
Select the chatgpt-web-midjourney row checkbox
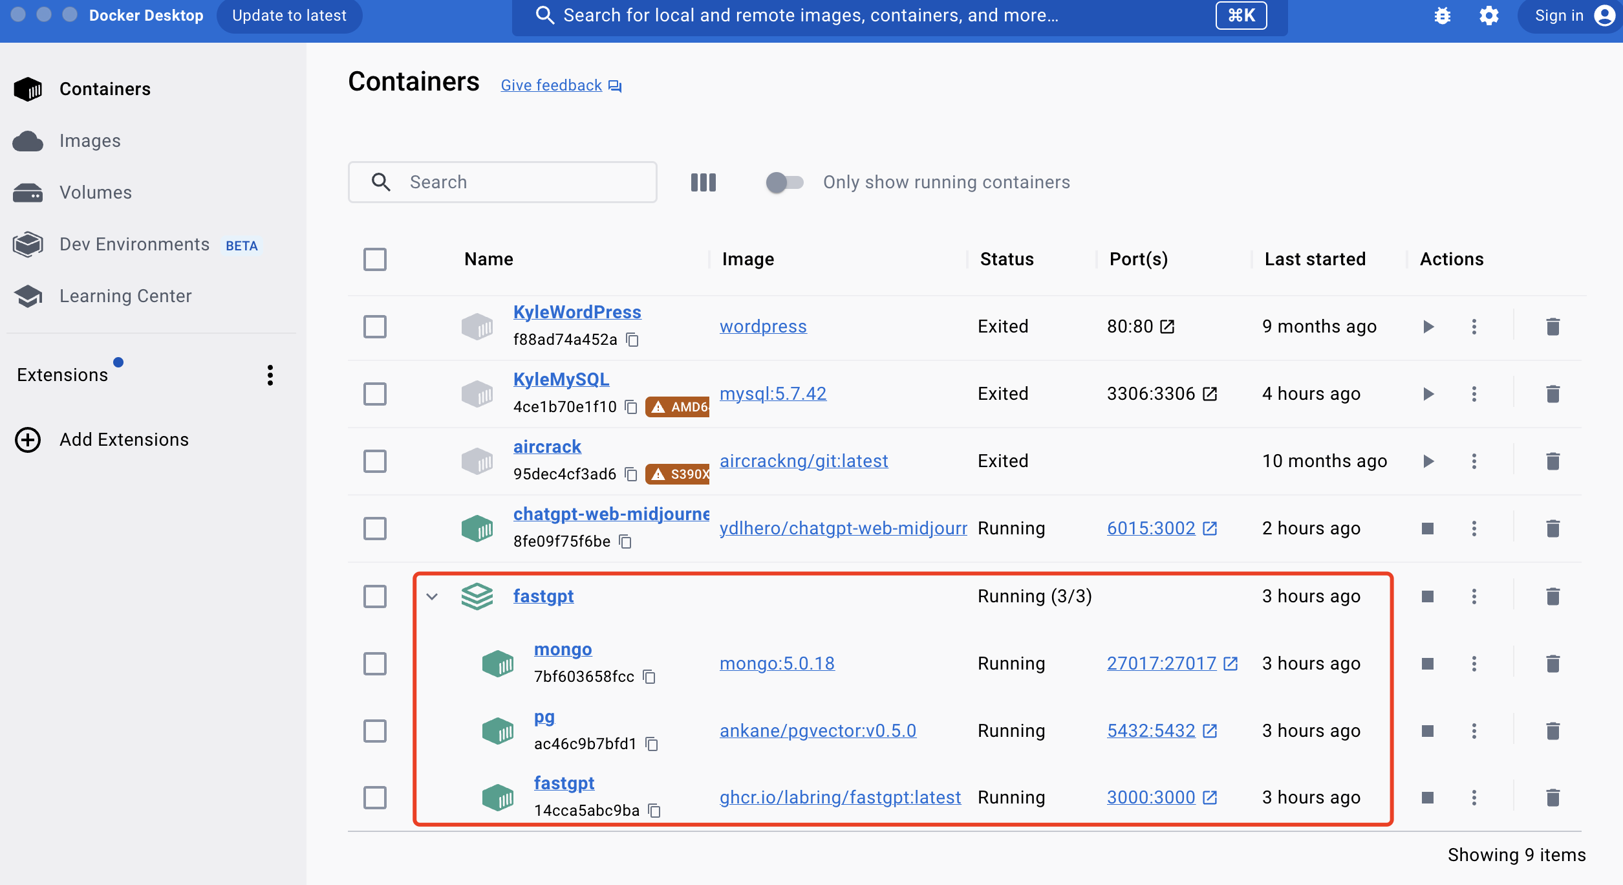point(375,529)
